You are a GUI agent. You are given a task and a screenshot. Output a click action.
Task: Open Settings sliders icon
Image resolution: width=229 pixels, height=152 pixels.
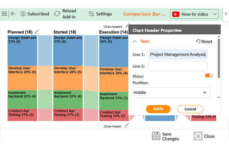coord(92,14)
